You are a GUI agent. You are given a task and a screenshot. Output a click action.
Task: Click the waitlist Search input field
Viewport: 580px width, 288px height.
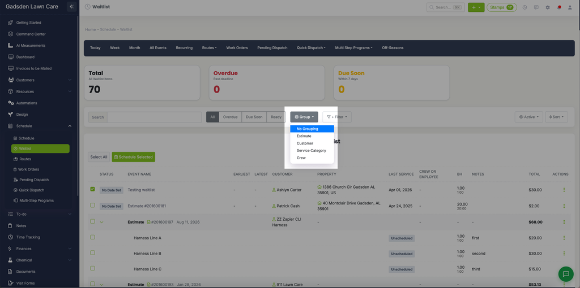[x=154, y=117]
